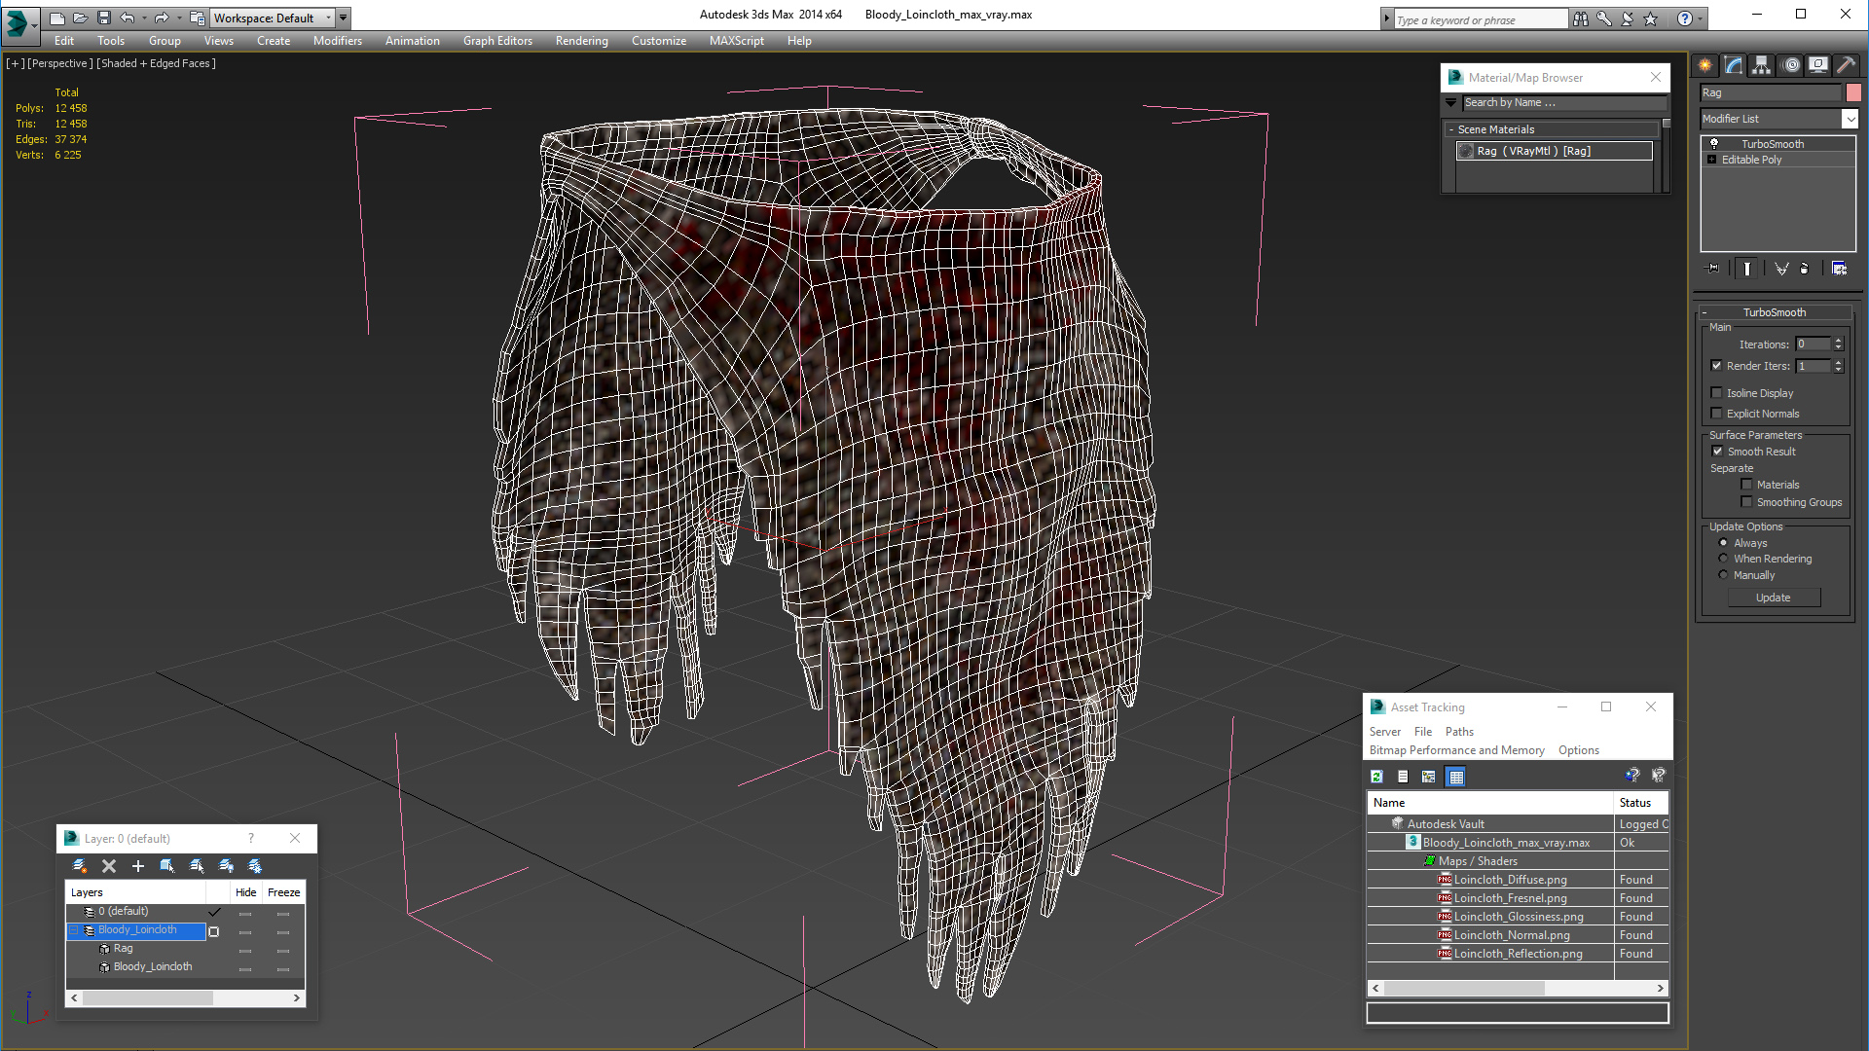This screenshot has width=1869, height=1051.
Task: Switch to the Modify panel tab
Action: tap(1734, 65)
